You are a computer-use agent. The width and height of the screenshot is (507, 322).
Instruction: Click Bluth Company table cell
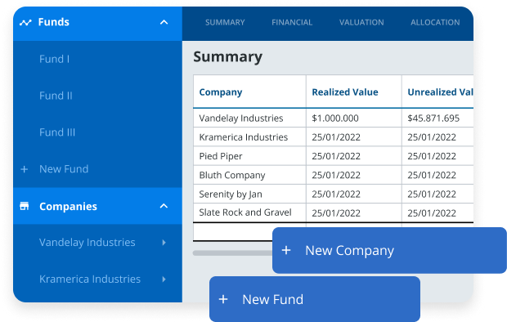(x=249, y=175)
